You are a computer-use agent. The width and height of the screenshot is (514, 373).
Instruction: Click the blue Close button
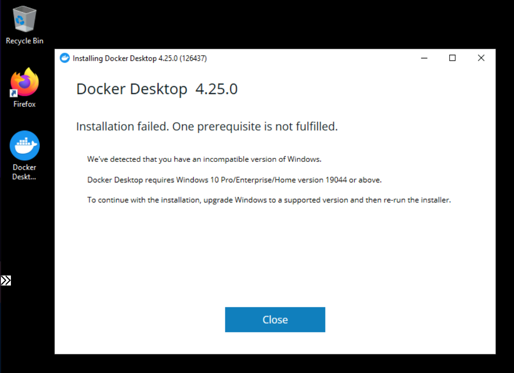[275, 319]
